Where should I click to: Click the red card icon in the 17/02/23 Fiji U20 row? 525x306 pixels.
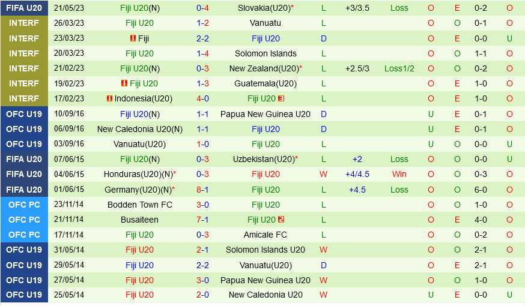coord(281,98)
